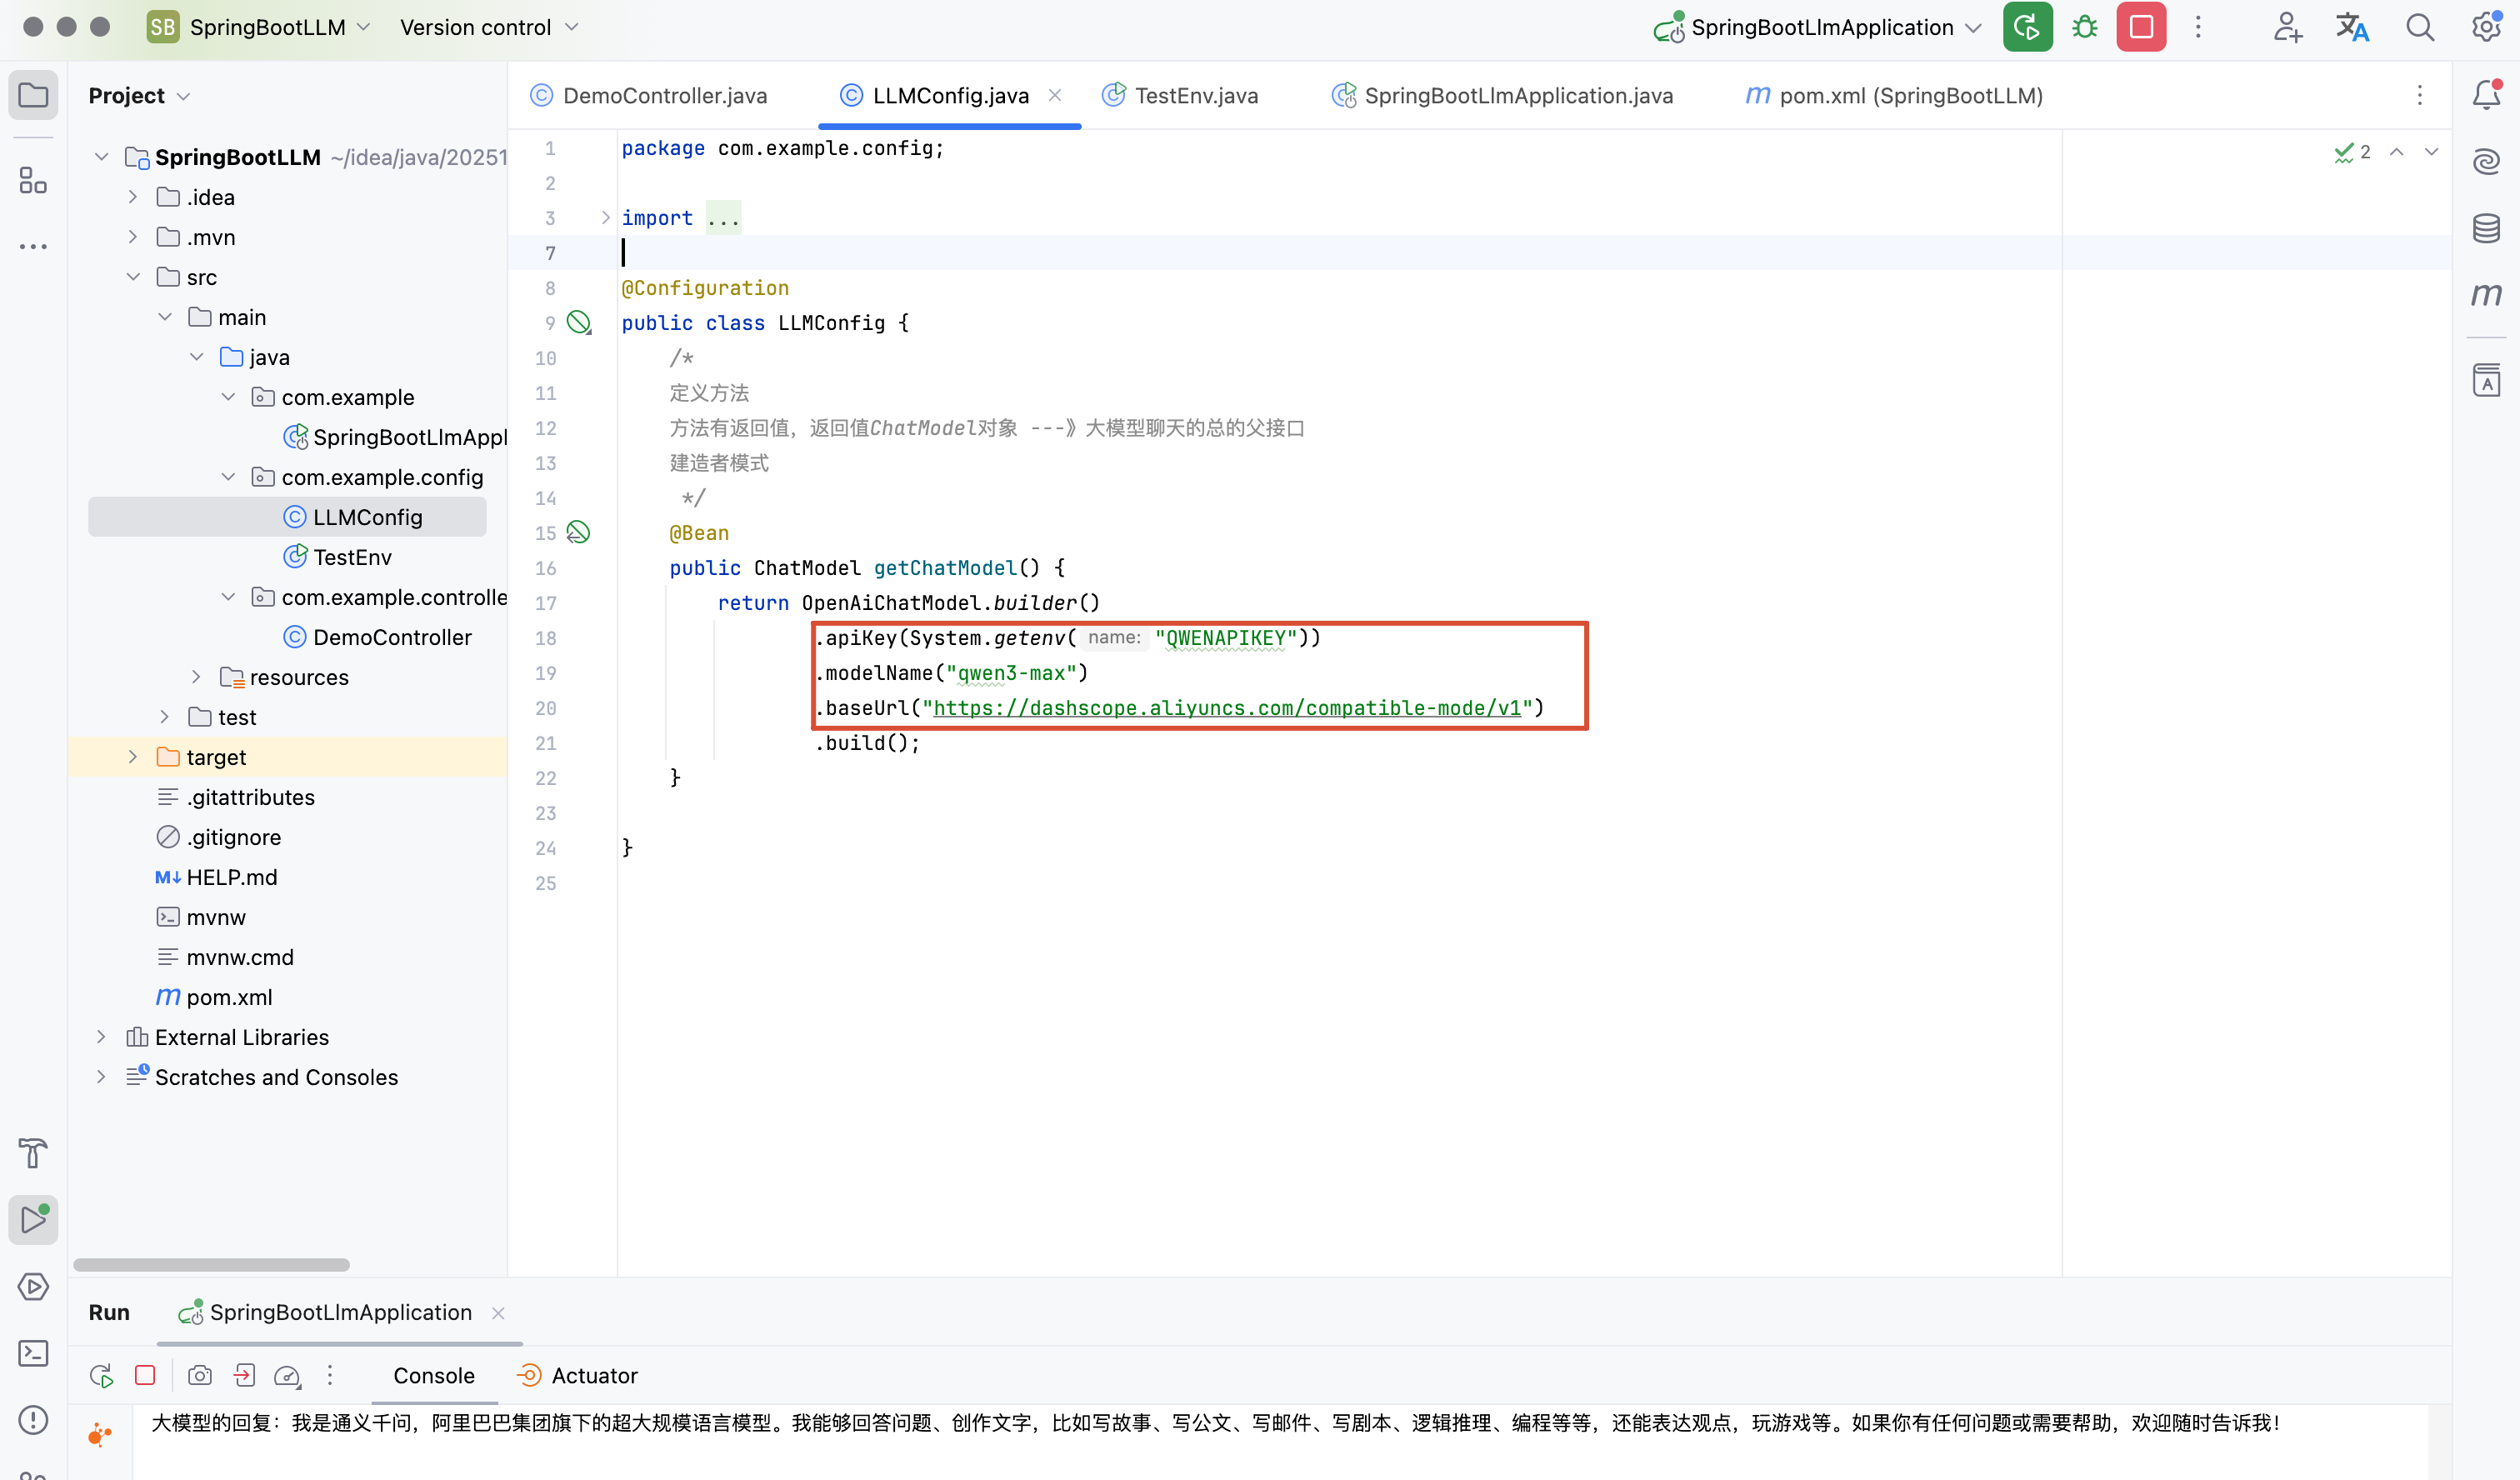
Task: Toggle the Project folder panel button
Action: (33, 95)
